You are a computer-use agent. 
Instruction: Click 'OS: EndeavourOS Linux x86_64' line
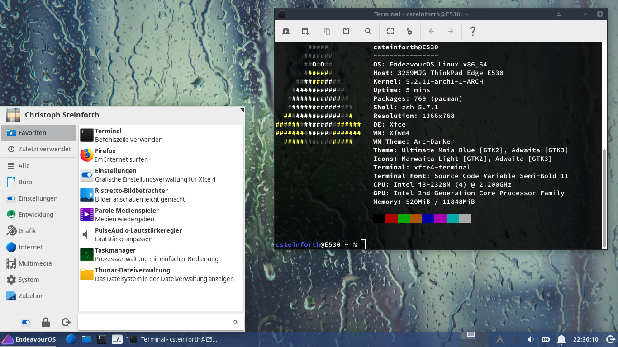click(x=430, y=64)
